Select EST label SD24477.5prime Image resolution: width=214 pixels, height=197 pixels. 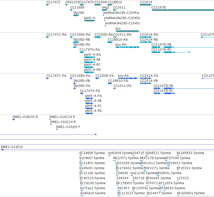[159, 193]
